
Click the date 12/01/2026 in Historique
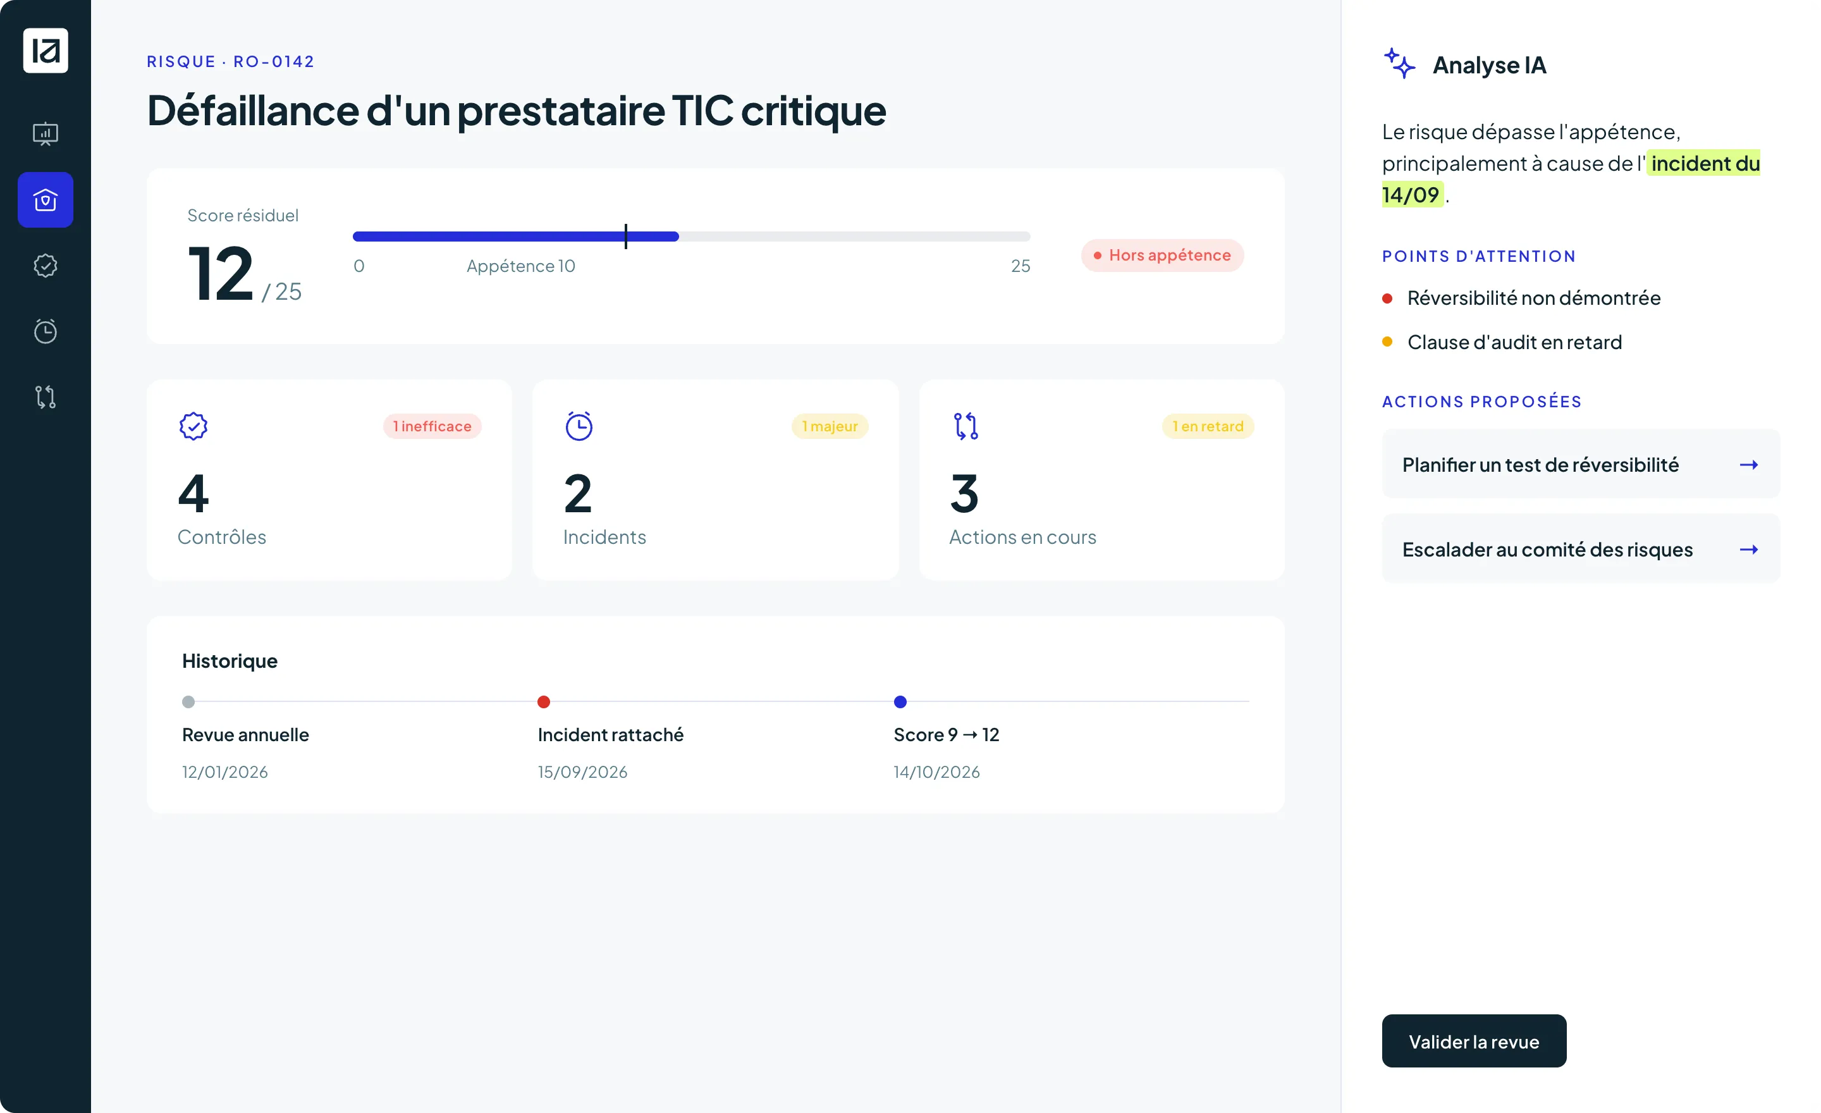click(224, 772)
